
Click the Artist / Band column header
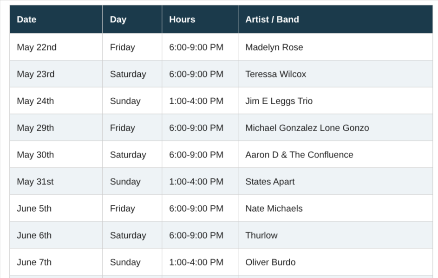tap(335, 19)
